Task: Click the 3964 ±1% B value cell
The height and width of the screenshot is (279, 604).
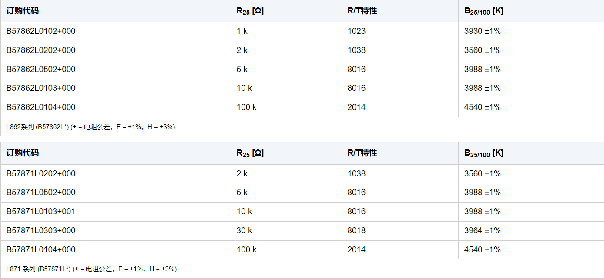Action: click(483, 231)
